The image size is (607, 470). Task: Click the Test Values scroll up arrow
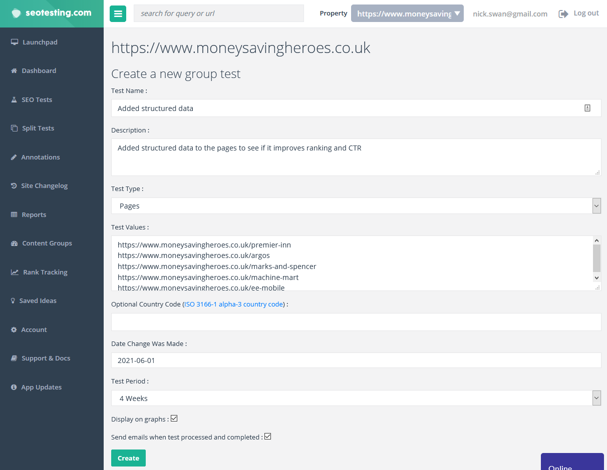point(596,240)
